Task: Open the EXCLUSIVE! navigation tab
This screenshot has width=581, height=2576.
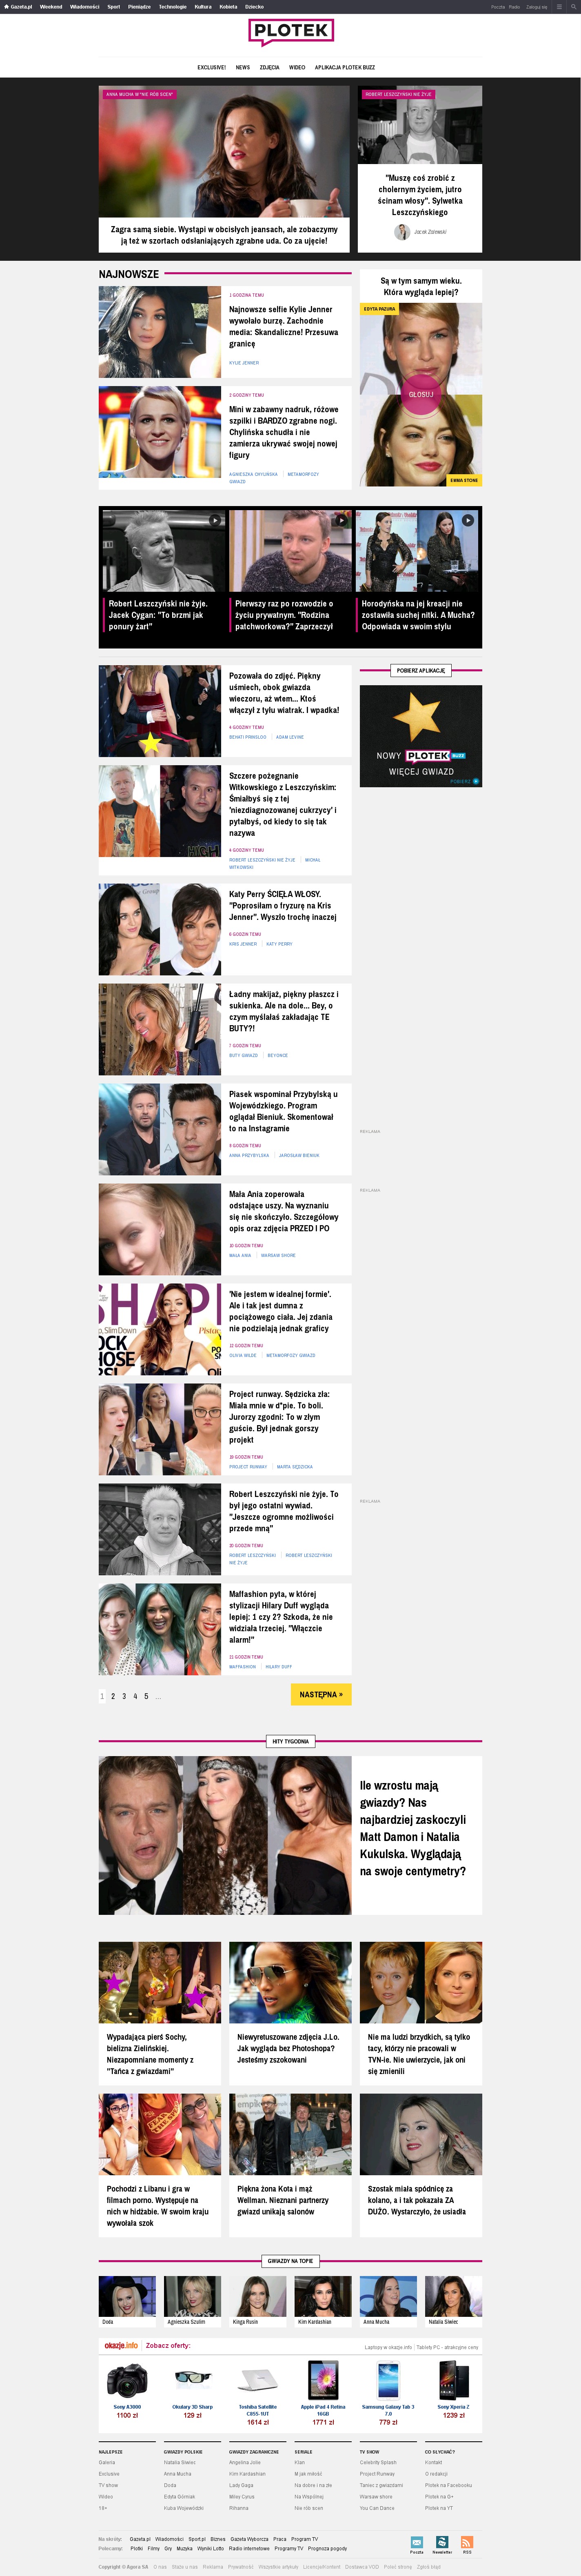Action: click(x=211, y=67)
